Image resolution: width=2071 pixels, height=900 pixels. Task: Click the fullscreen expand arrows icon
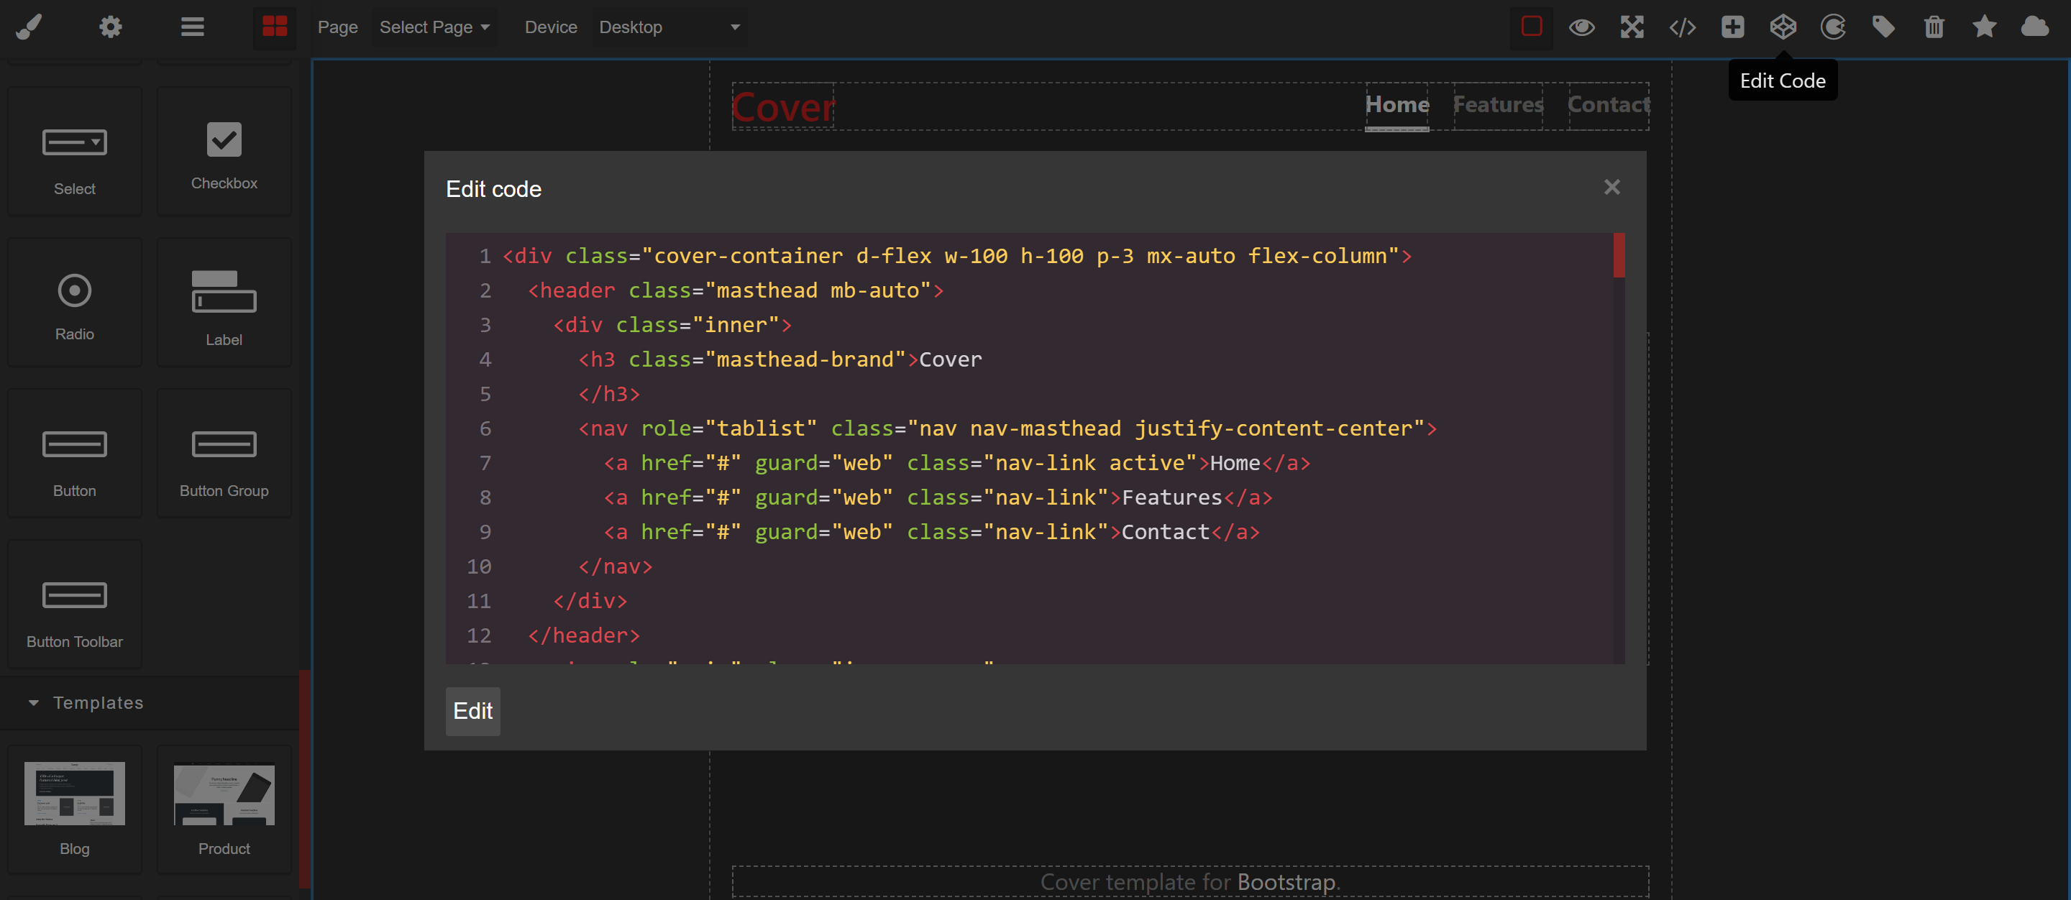[1631, 27]
